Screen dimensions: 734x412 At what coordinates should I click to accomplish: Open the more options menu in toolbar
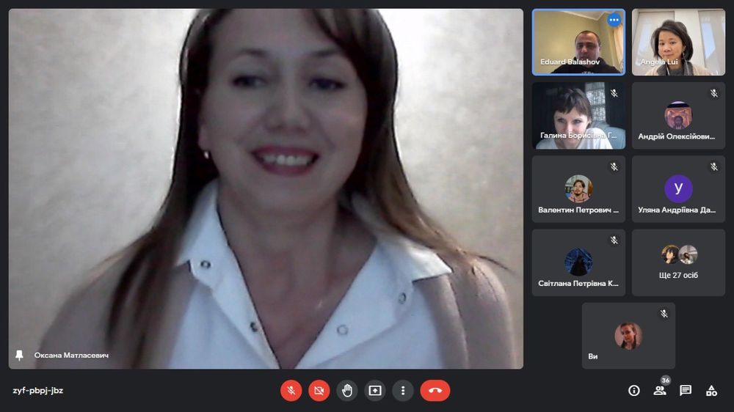pos(402,391)
